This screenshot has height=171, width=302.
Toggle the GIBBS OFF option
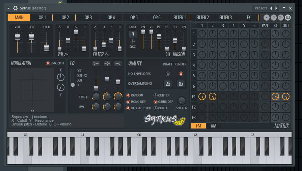point(156,102)
